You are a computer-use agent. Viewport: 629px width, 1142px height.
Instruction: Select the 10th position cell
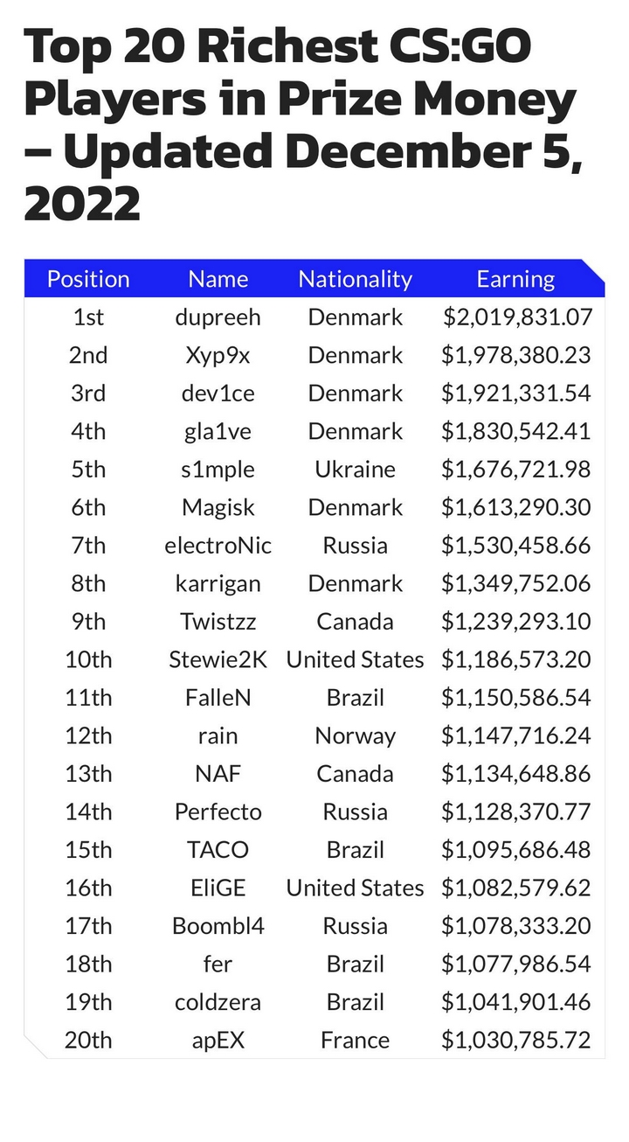(x=88, y=659)
